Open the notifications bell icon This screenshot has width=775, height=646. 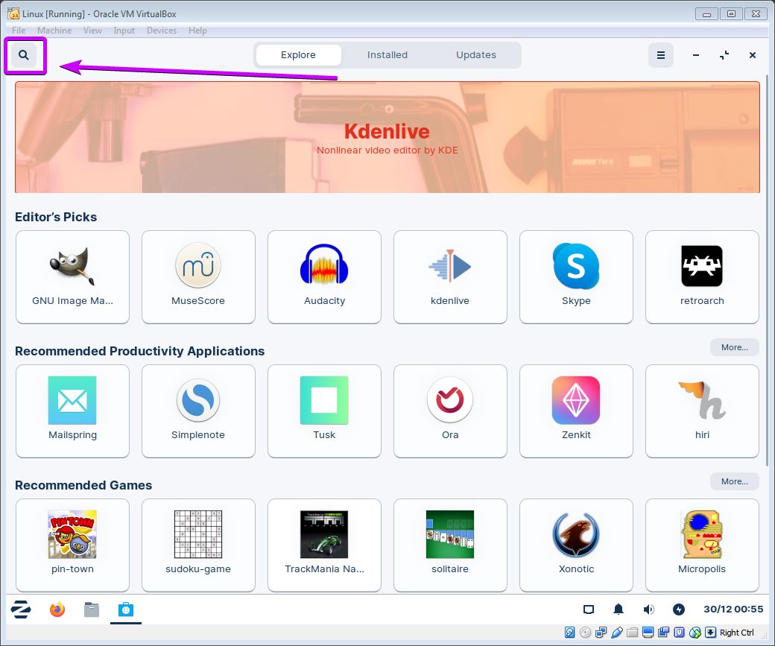(x=619, y=609)
